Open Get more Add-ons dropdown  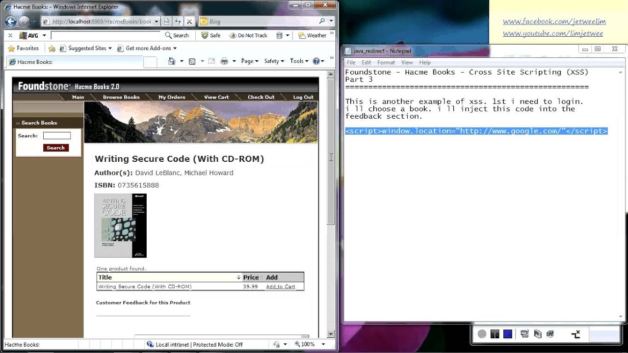click(x=175, y=49)
